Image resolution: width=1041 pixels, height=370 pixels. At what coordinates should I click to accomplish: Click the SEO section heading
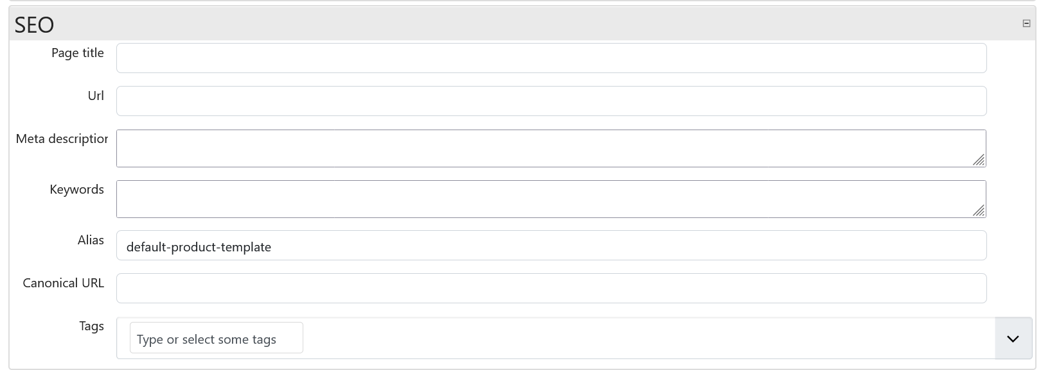[35, 25]
